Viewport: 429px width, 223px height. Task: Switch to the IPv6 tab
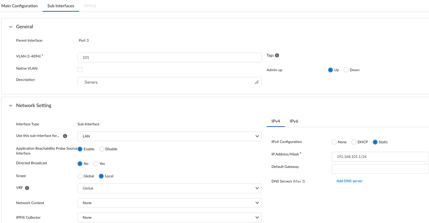tap(294, 121)
